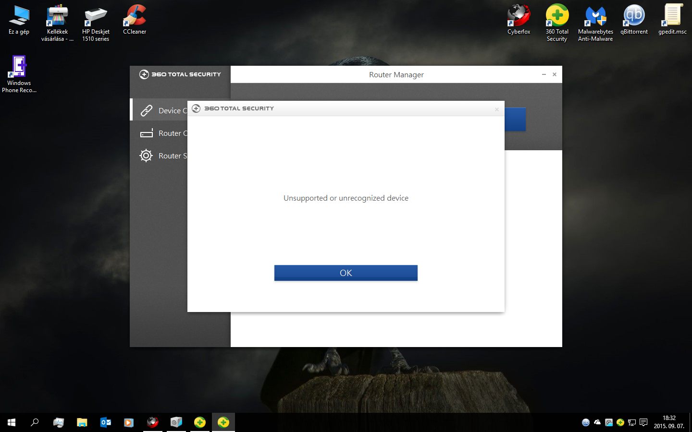692x432 pixels.
Task: Open the Action Center notifications icon
Action: [643, 422]
